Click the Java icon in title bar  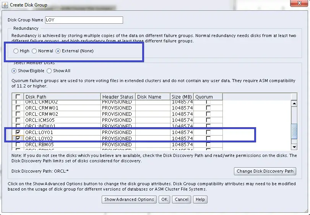point(5,5)
